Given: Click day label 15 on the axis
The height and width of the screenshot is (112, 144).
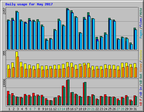Looking at the screenshot, I should pyautogui.click(x=67, y=109).
